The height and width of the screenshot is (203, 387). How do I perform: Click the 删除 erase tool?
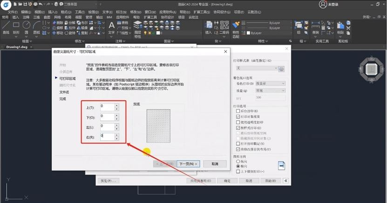[58, 23]
